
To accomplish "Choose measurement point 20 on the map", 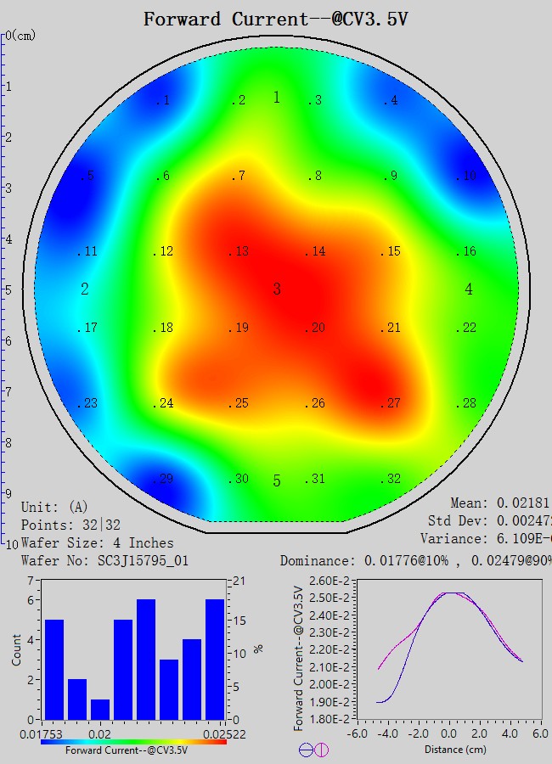I will pos(315,329).
